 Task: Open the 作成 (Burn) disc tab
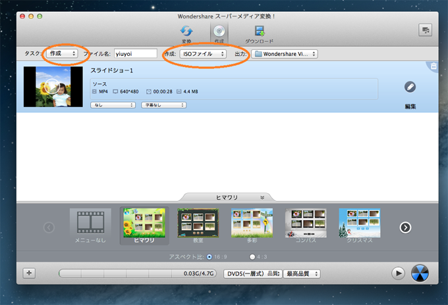[219, 34]
